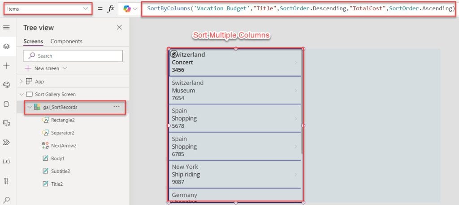Click the 5678 cost value
Viewport: 459px width, 205px height.
click(178, 126)
